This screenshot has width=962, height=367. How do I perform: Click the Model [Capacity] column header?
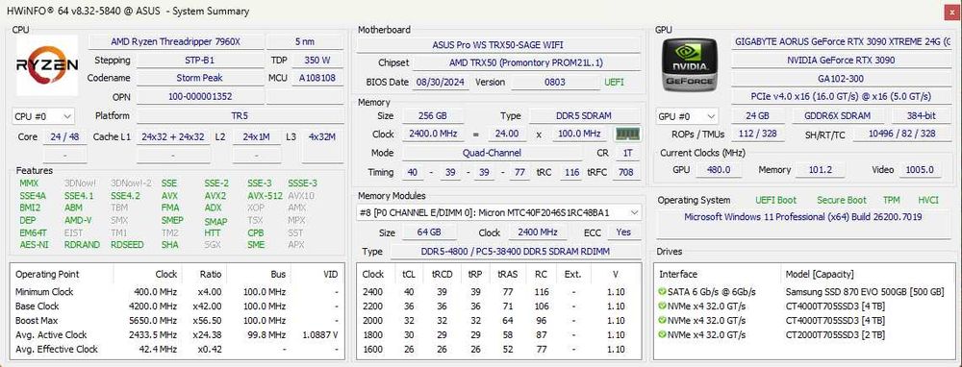click(x=819, y=275)
